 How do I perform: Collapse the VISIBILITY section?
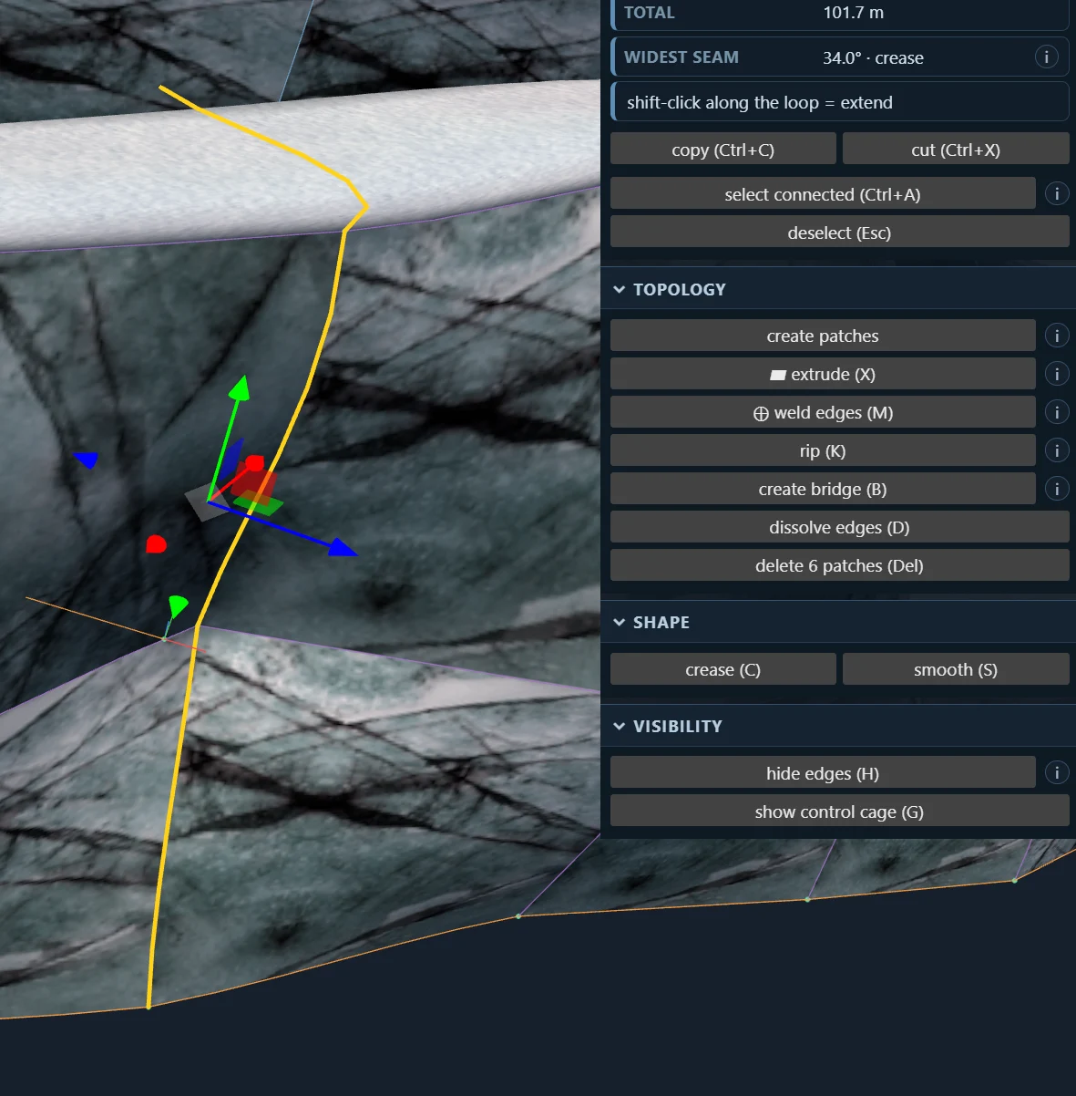(620, 726)
